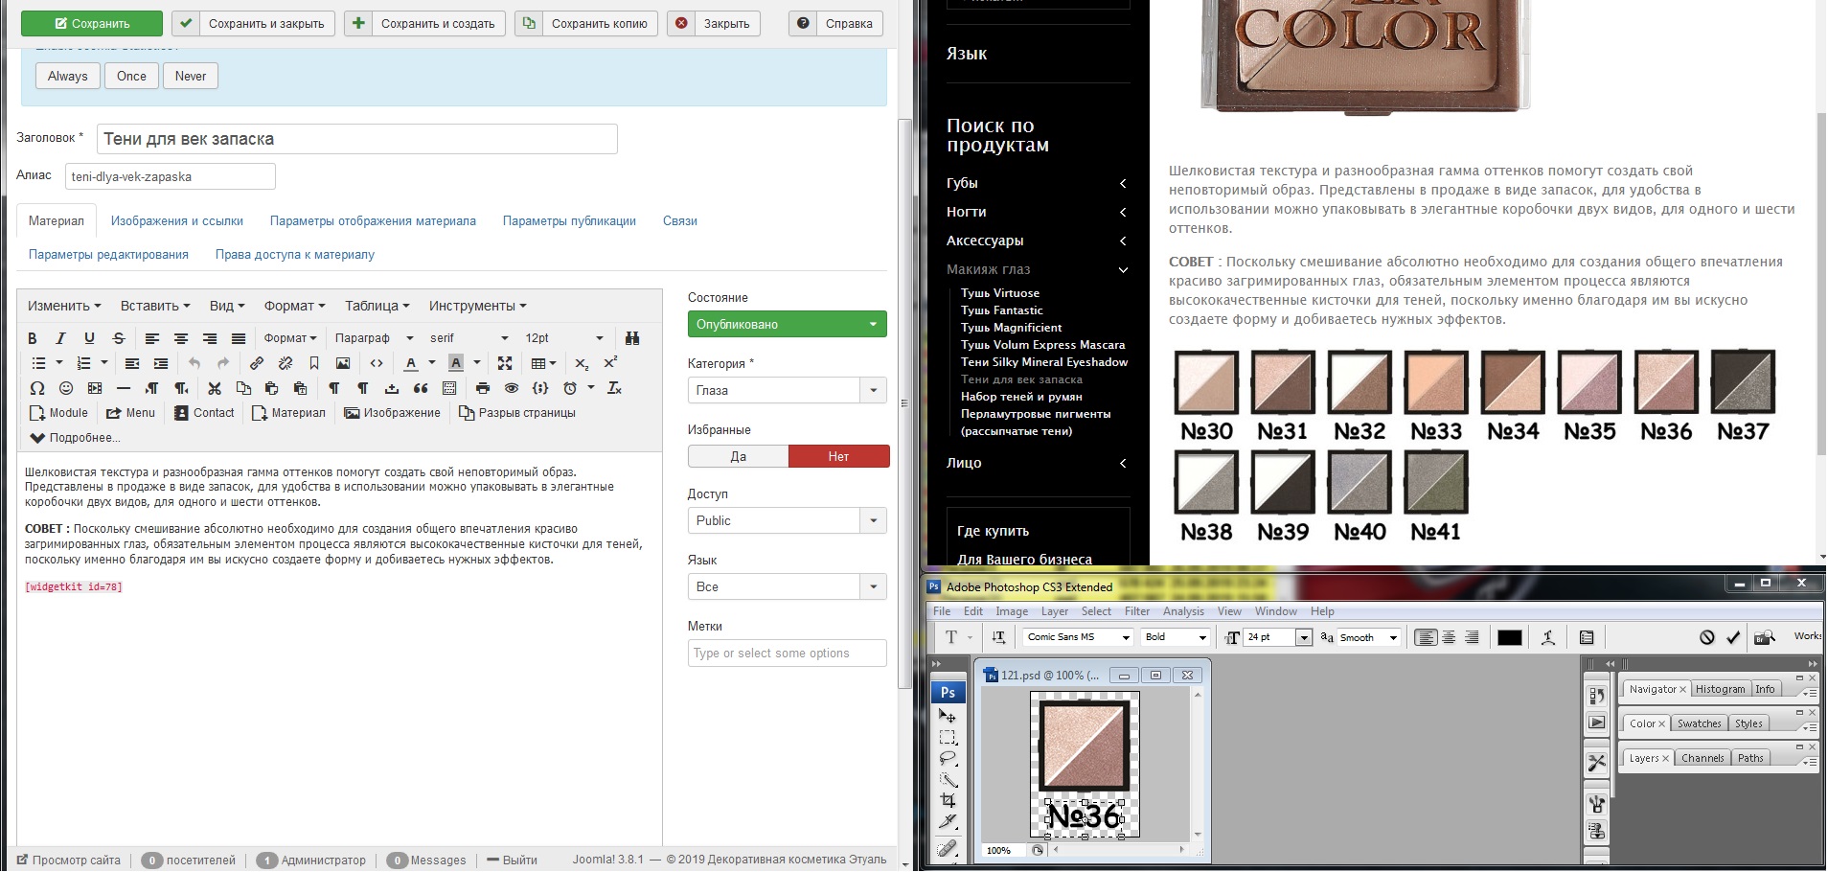
Task: Click the cut scissors icon in editor
Action: (x=215, y=388)
